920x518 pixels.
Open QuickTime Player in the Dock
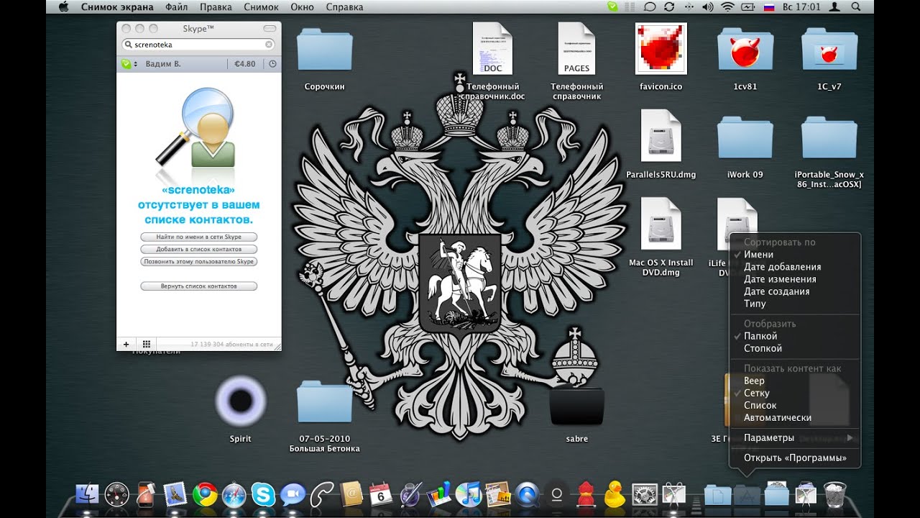point(527,494)
